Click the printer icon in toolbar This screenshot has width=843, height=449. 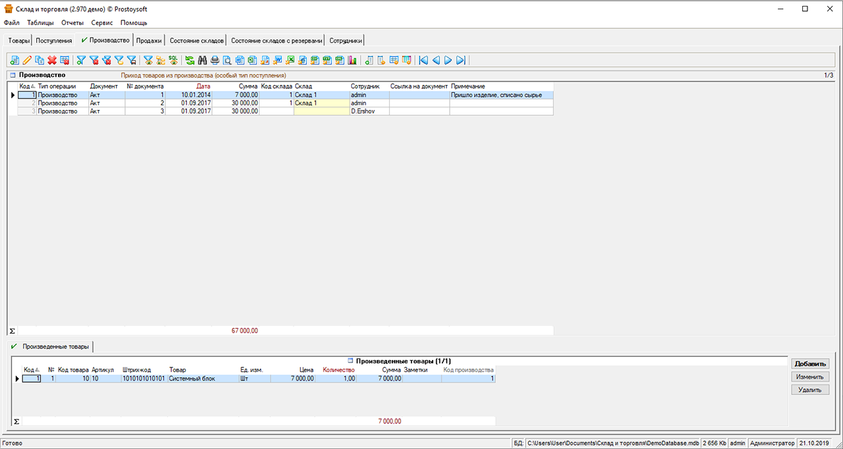click(x=215, y=61)
